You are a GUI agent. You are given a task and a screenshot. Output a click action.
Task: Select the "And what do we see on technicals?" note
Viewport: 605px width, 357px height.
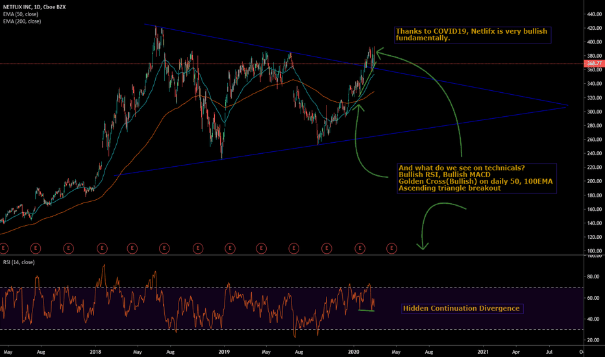click(x=477, y=178)
